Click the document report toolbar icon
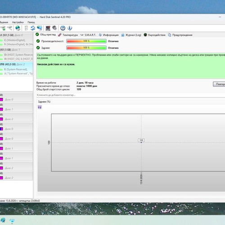Image resolution: width=225 pixels, height=225 pixels. click(26, 28)
